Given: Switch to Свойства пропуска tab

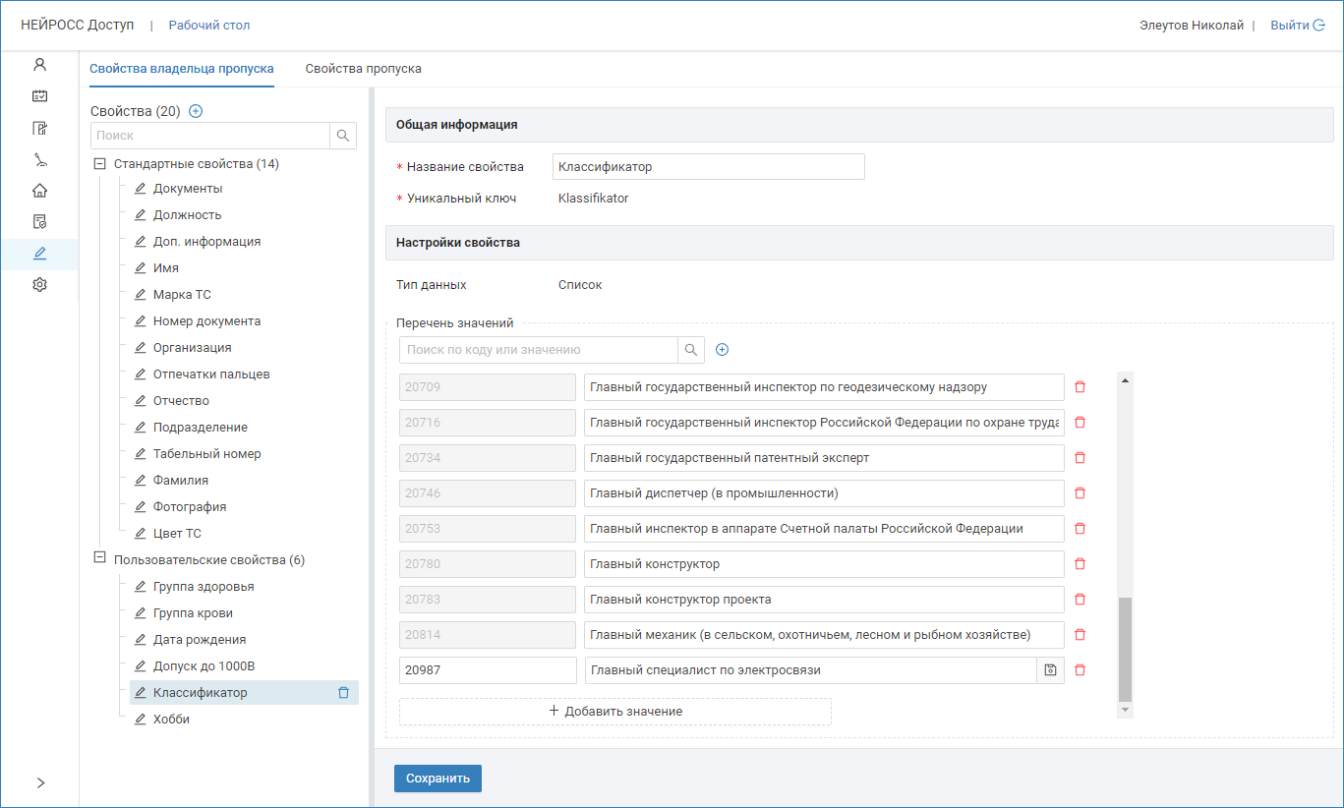Looking at the screenshot, I should click(363, 69).
